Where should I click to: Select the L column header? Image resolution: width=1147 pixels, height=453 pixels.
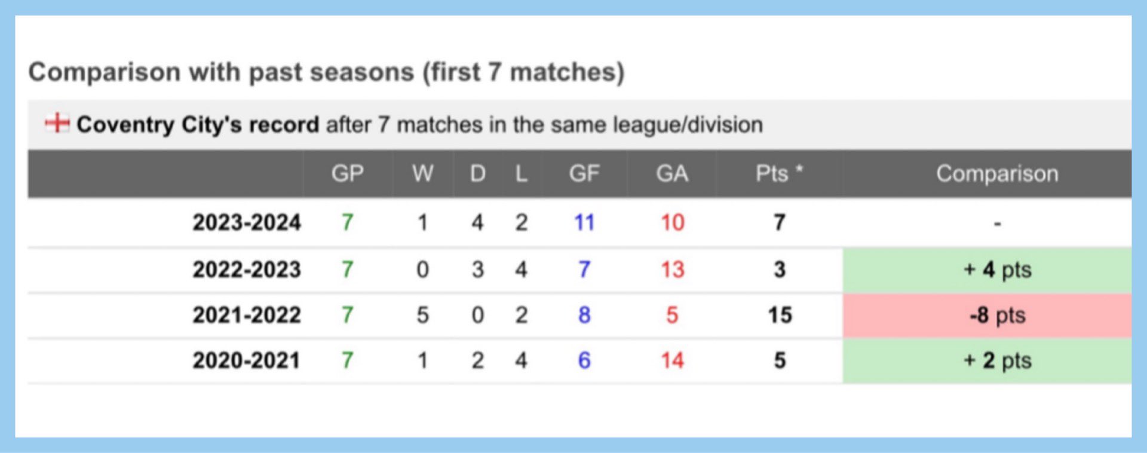522,174
